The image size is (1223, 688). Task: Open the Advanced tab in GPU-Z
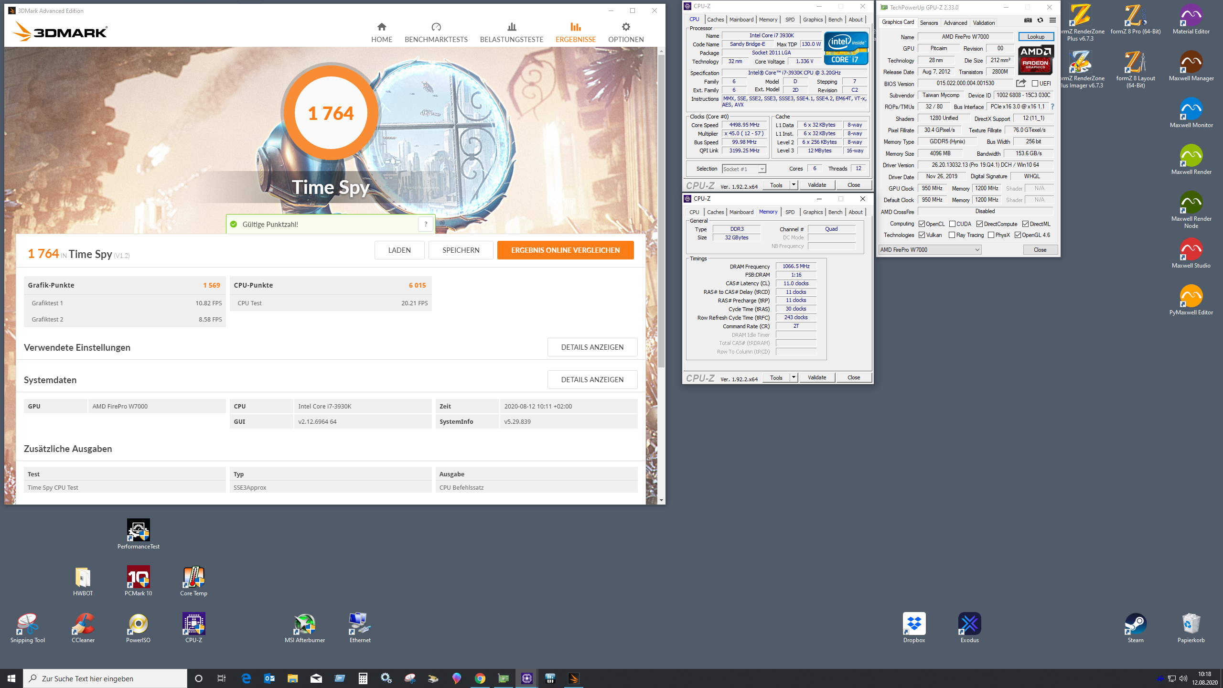coord(955,22)
